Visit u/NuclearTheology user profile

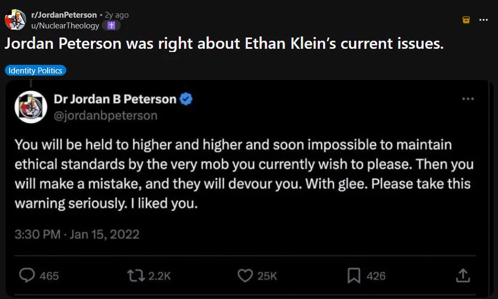65,25
